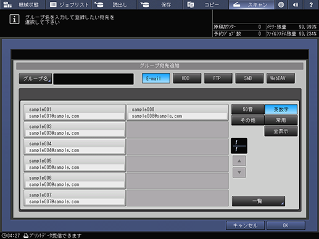
Task: Select the sample004 address entry
Action: (x=75, y=147)
